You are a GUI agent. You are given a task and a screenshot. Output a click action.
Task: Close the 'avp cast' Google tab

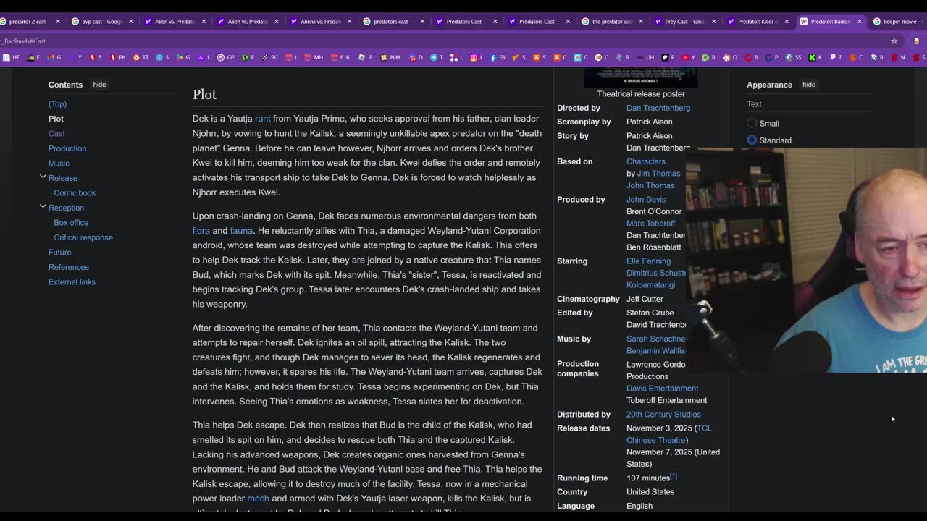click(x=131, y=22)
